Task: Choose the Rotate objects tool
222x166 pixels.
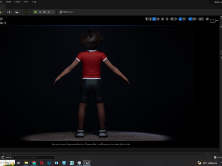Action: click(154, 19)
